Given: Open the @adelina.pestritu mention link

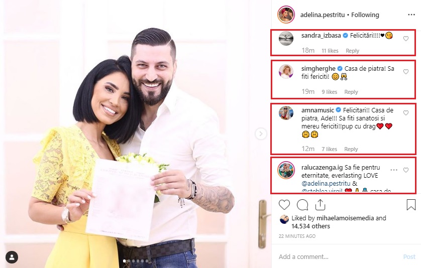Looking at the screenshot, I should [326, 184].
